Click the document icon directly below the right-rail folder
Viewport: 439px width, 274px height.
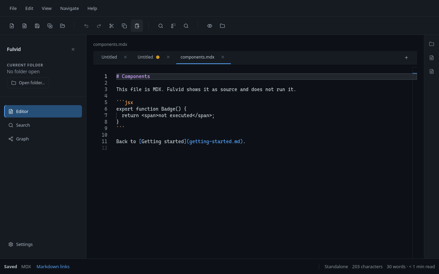(x=431, y=58)
